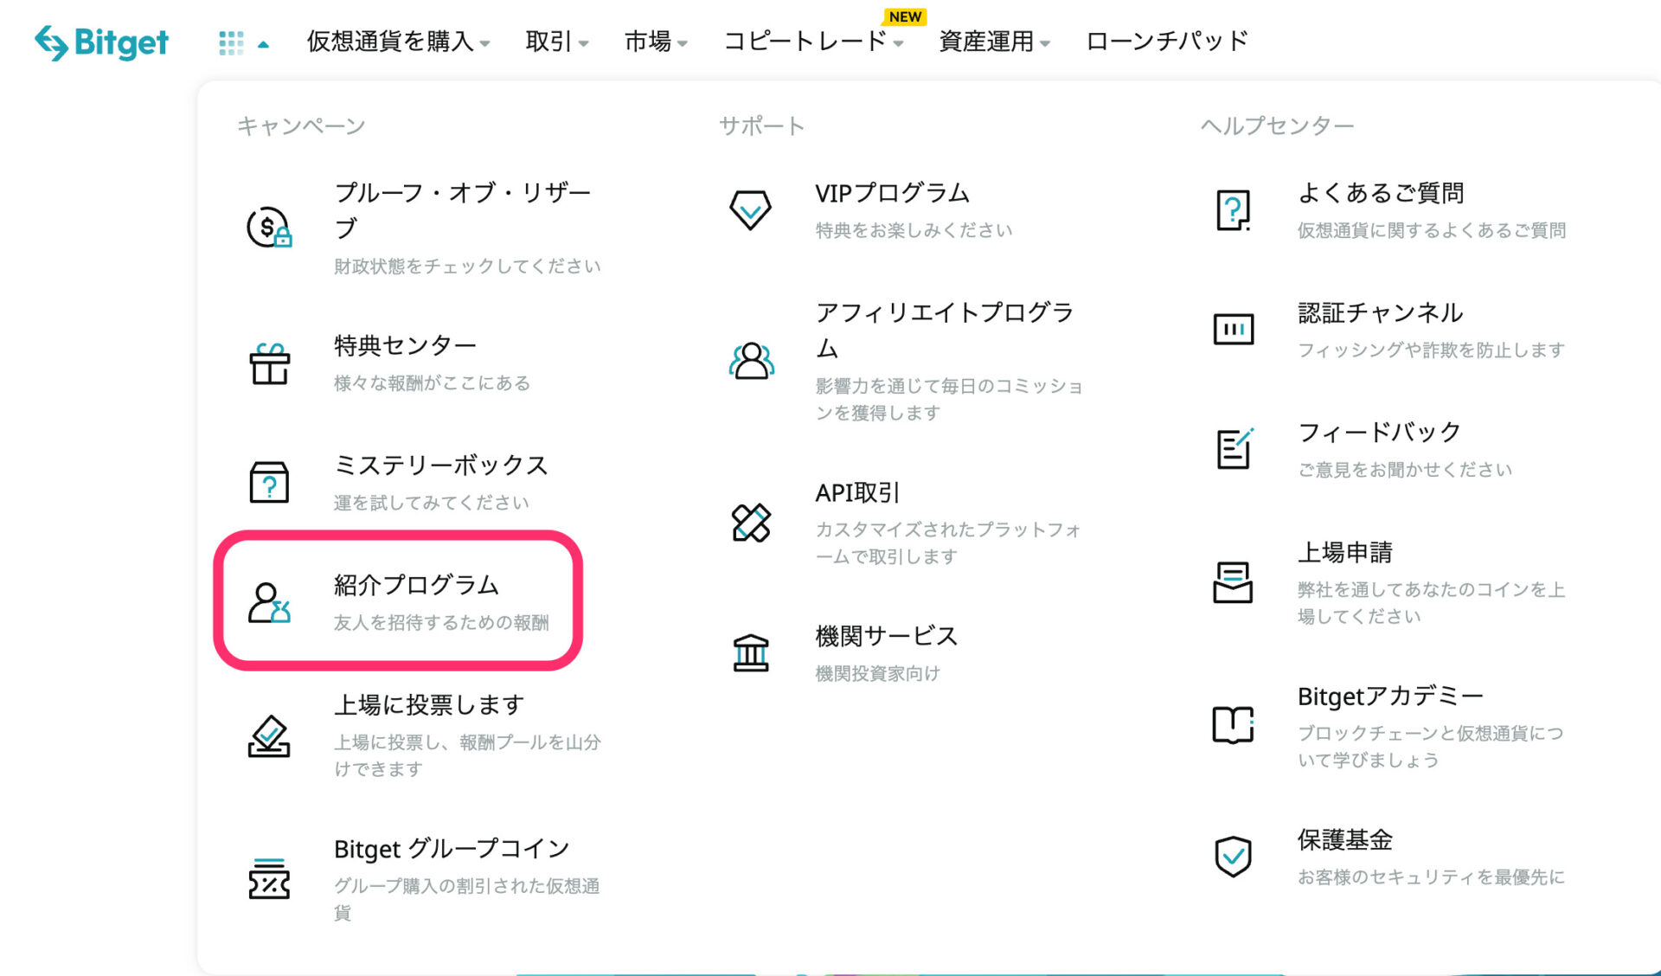Click the Proof of Reserves dollar-lock icon
This screenshot has width=1661, height=976.
[269, 228]
